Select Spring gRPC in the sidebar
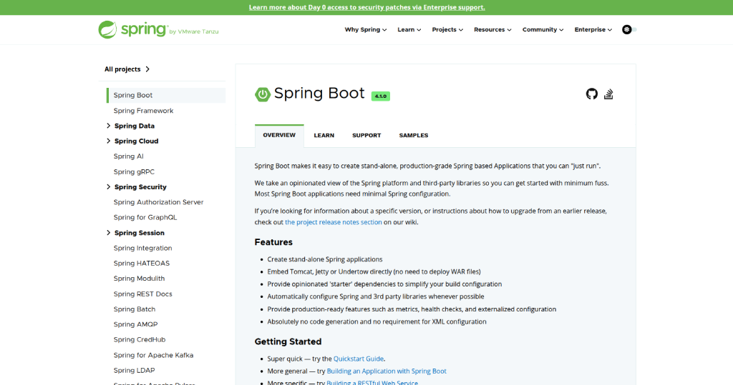Screen dimensions: 733x385 (x=134, y=171)
